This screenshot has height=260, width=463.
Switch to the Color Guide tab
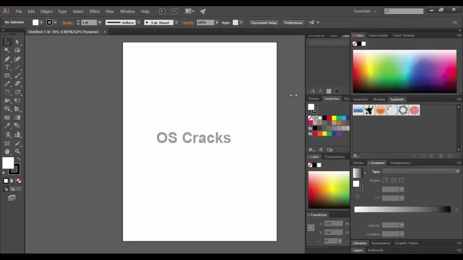coord(378,35)
